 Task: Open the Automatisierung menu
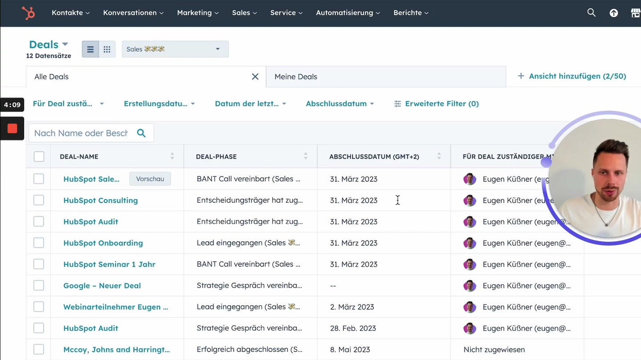(x=348, y=13)
